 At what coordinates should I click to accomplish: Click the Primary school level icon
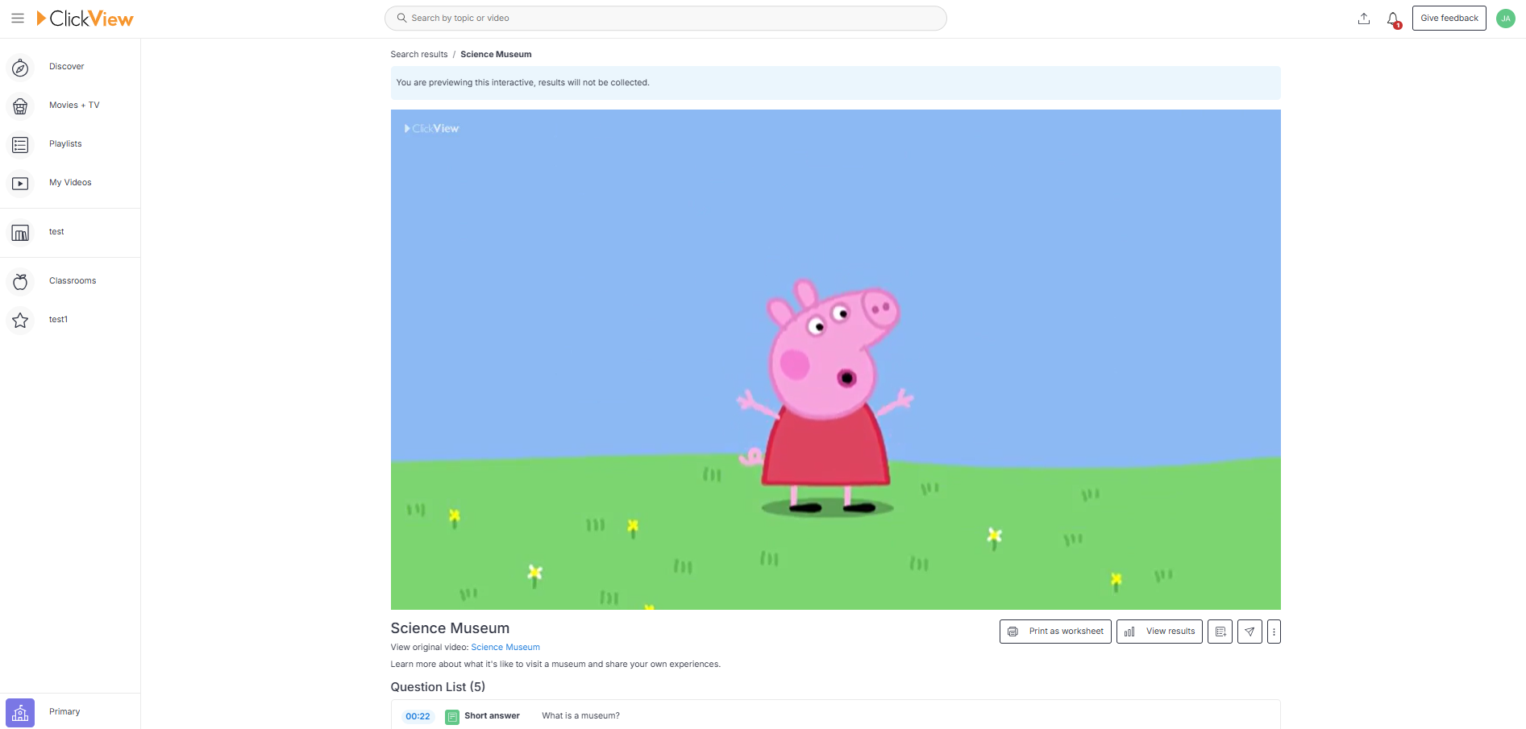coord(20,713)
